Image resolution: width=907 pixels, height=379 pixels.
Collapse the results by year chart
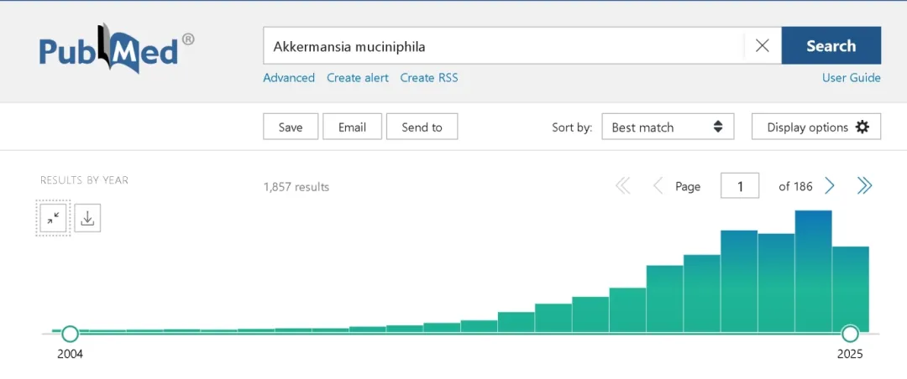point(53,218)
